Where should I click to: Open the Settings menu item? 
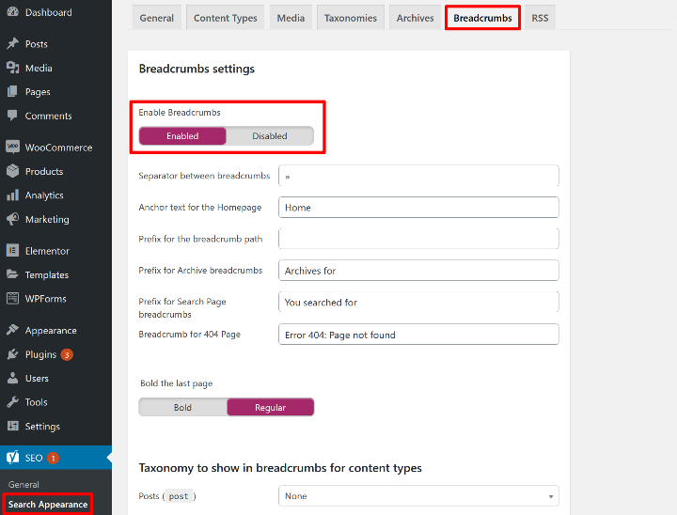click(x=42, y=427)
